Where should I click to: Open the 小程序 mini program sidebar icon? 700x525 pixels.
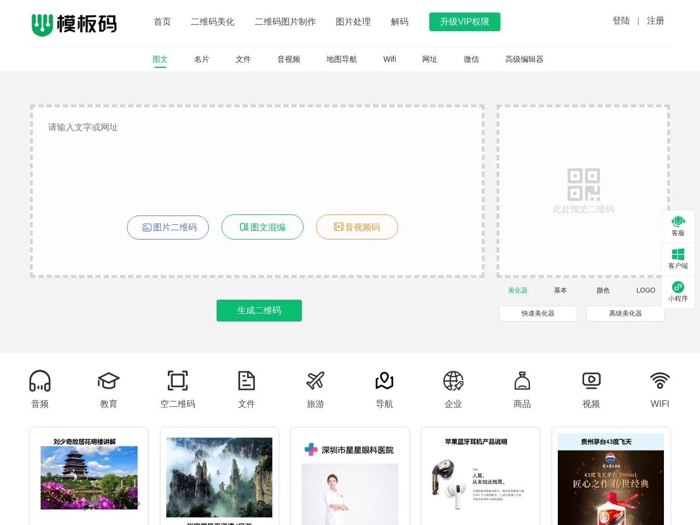(x=678, y=291)
